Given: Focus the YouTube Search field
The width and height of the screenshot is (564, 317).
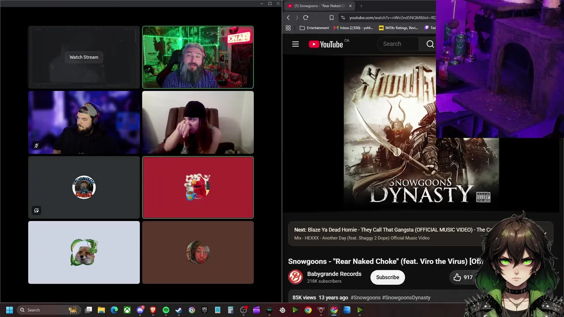Looking at the screenshot, I should click(x=399, y=44).
